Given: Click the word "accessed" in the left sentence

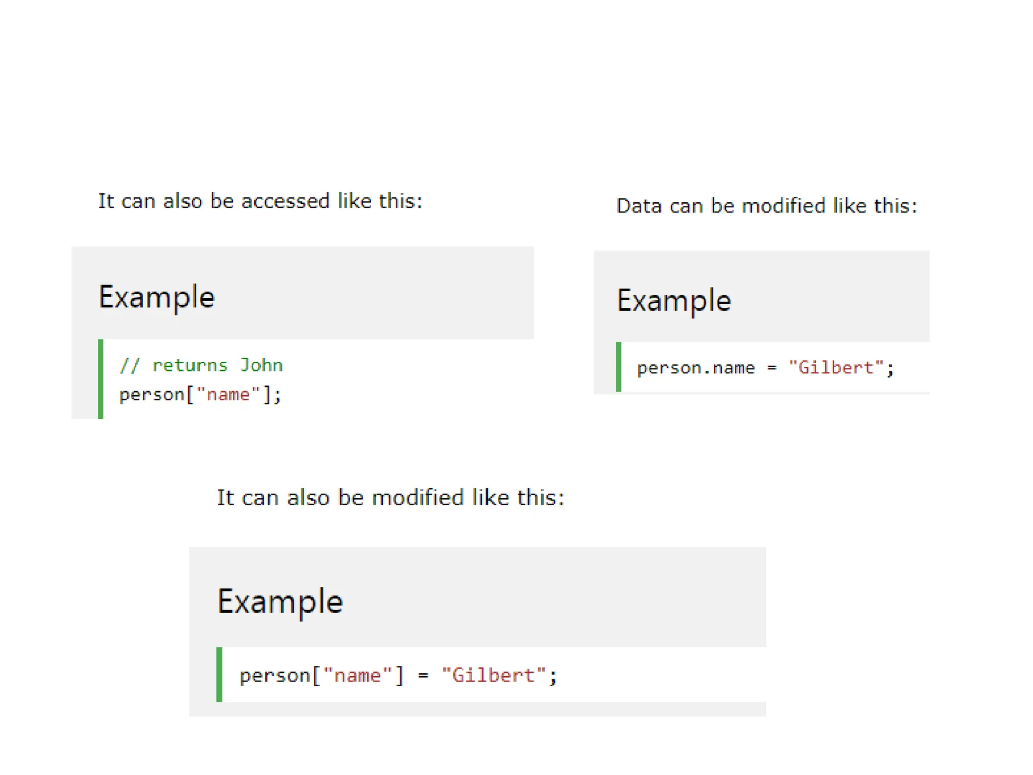Looking at the screenshot, I should (x=285, y=201).
